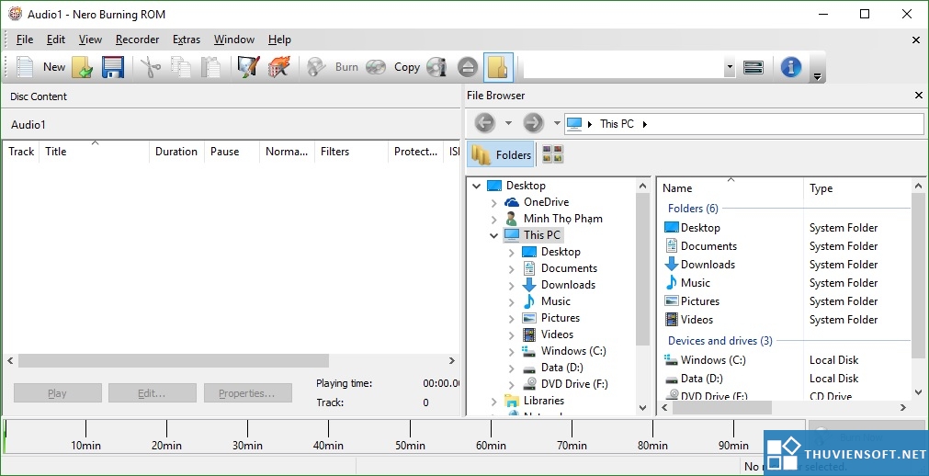Sort tracks by Duration column header
Screen dimensions: 929x476
176,152
